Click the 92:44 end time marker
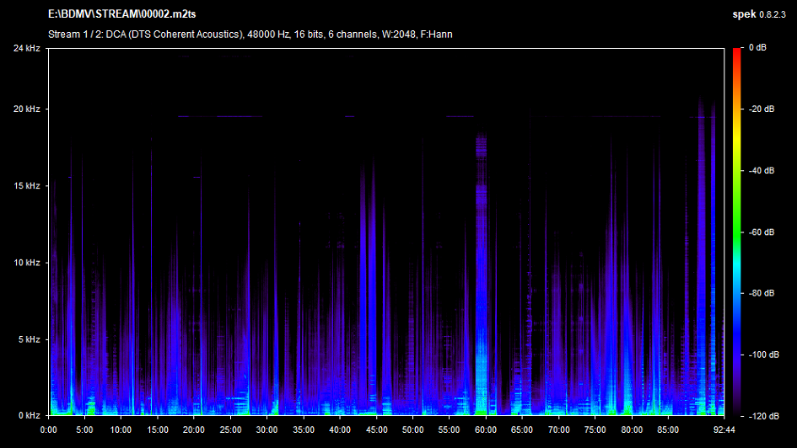 (x=724, y=429)
